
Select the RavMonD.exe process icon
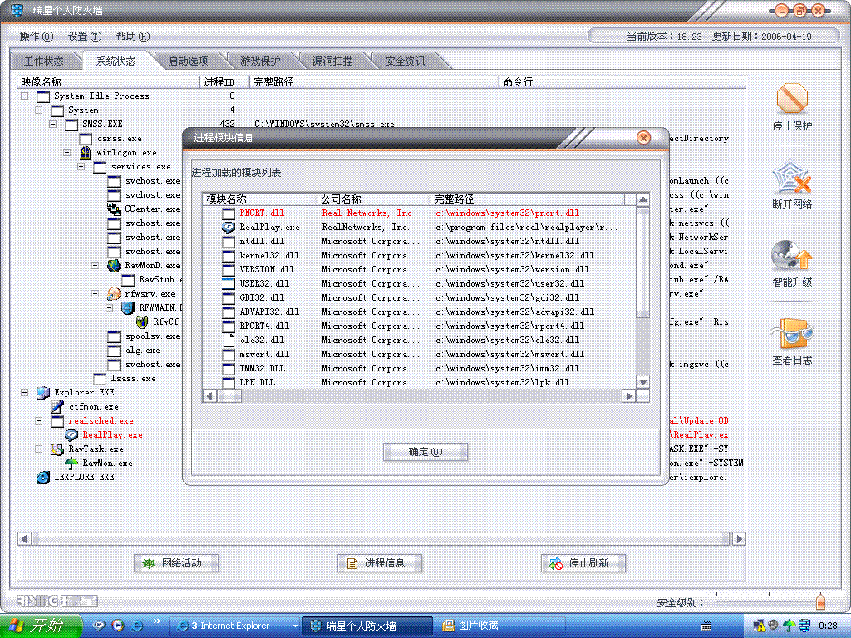113,265
